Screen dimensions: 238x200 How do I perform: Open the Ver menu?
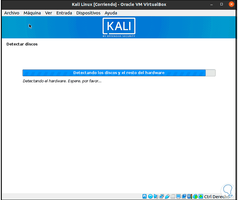(49, 13)
